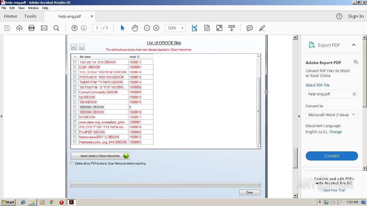Click the Sign In link
This screenshot has height=206, width=367.
click(356, 16)
